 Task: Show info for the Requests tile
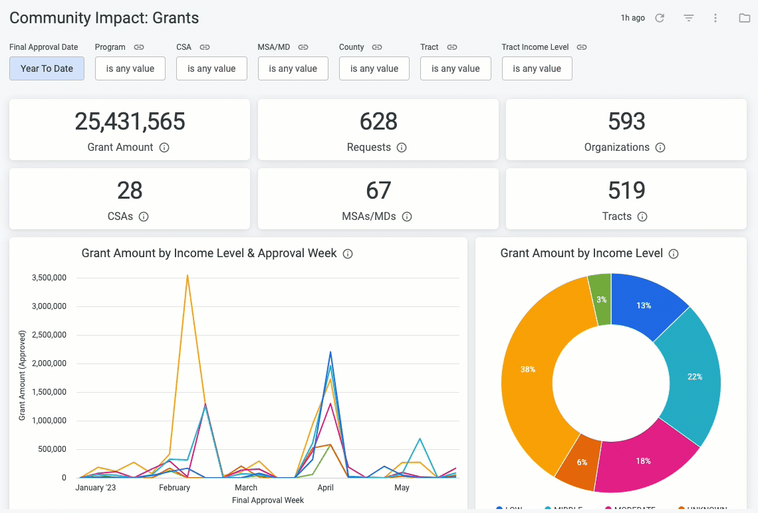402,148
